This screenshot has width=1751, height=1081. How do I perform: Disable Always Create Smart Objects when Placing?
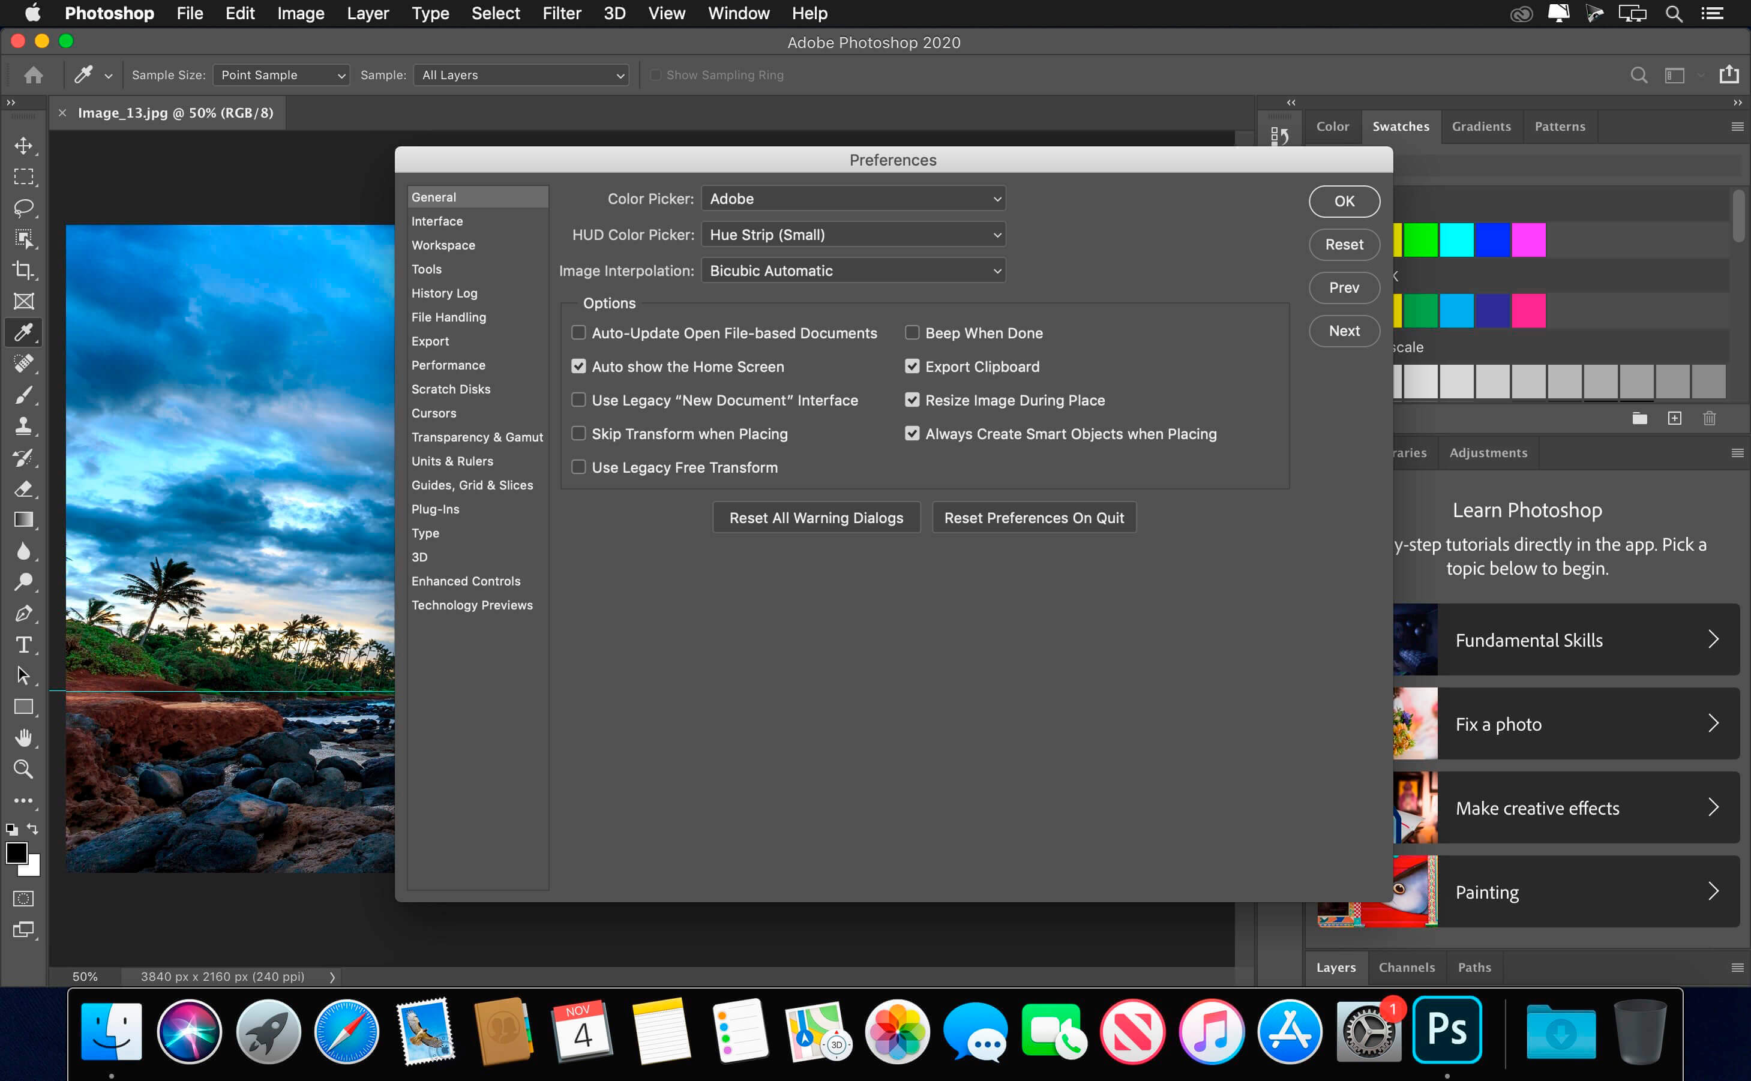pyautogui.click(x=912, y=433)
